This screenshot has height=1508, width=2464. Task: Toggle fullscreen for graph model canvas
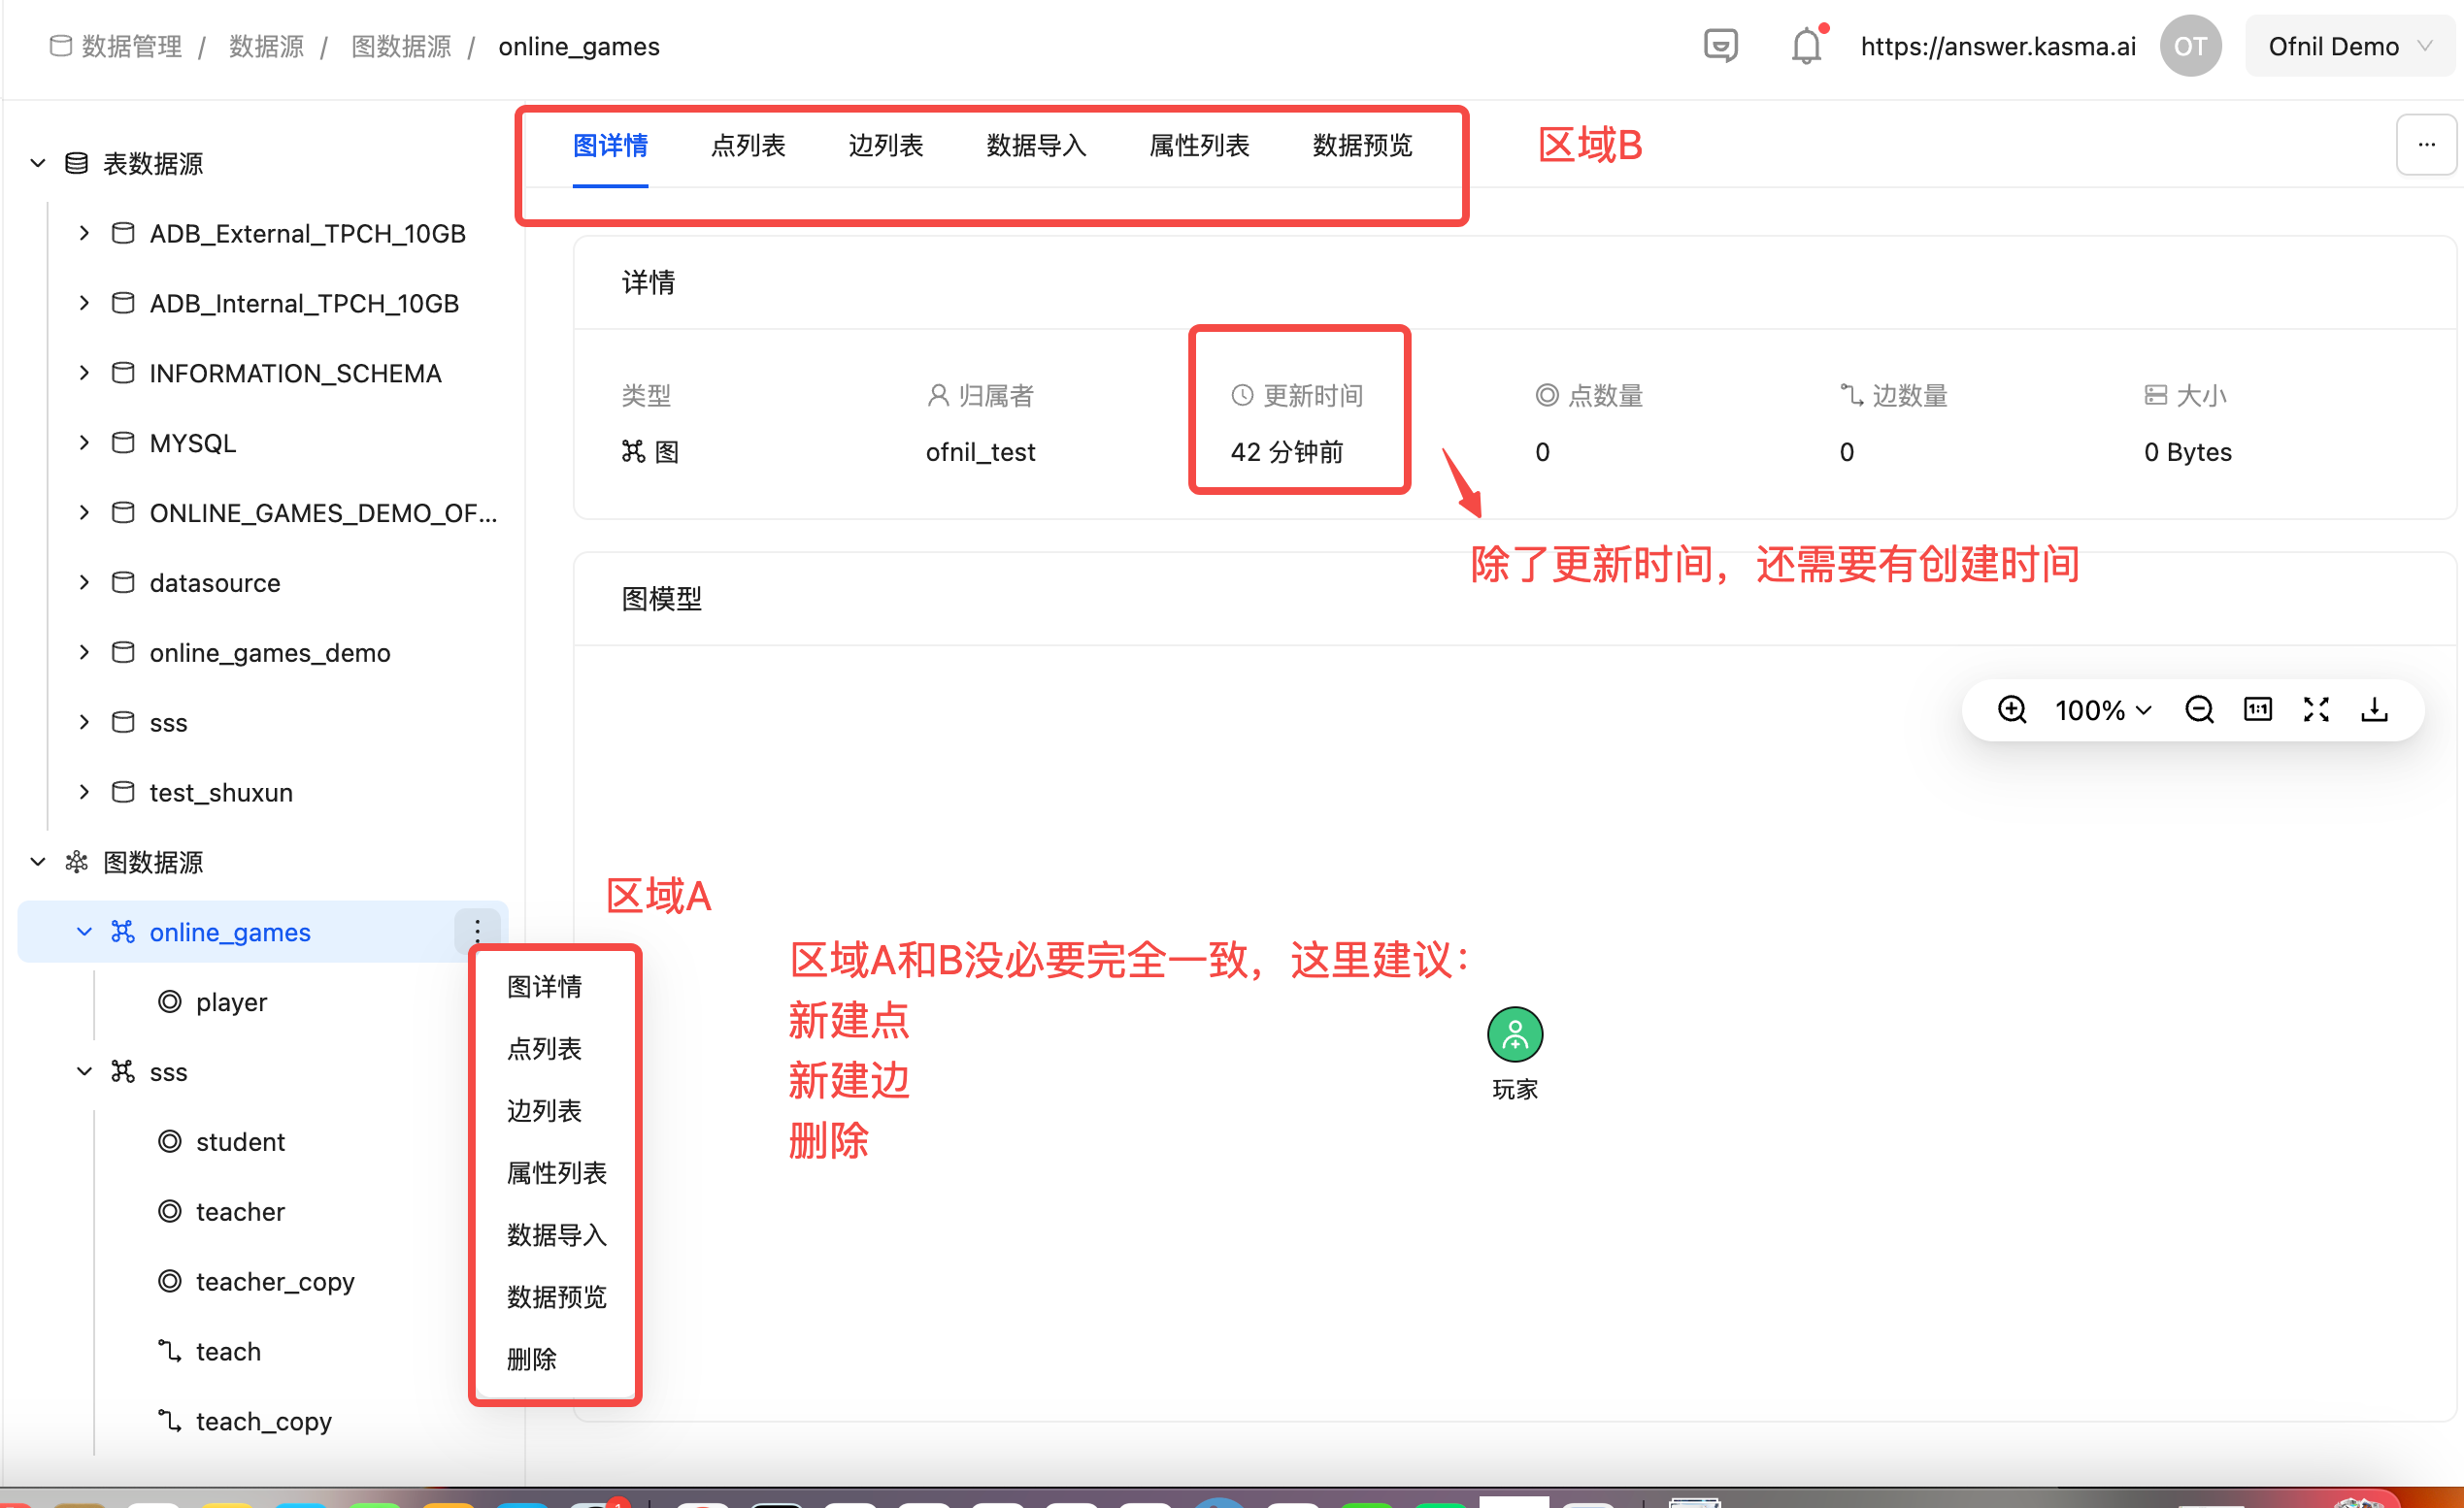[2316, 709]
